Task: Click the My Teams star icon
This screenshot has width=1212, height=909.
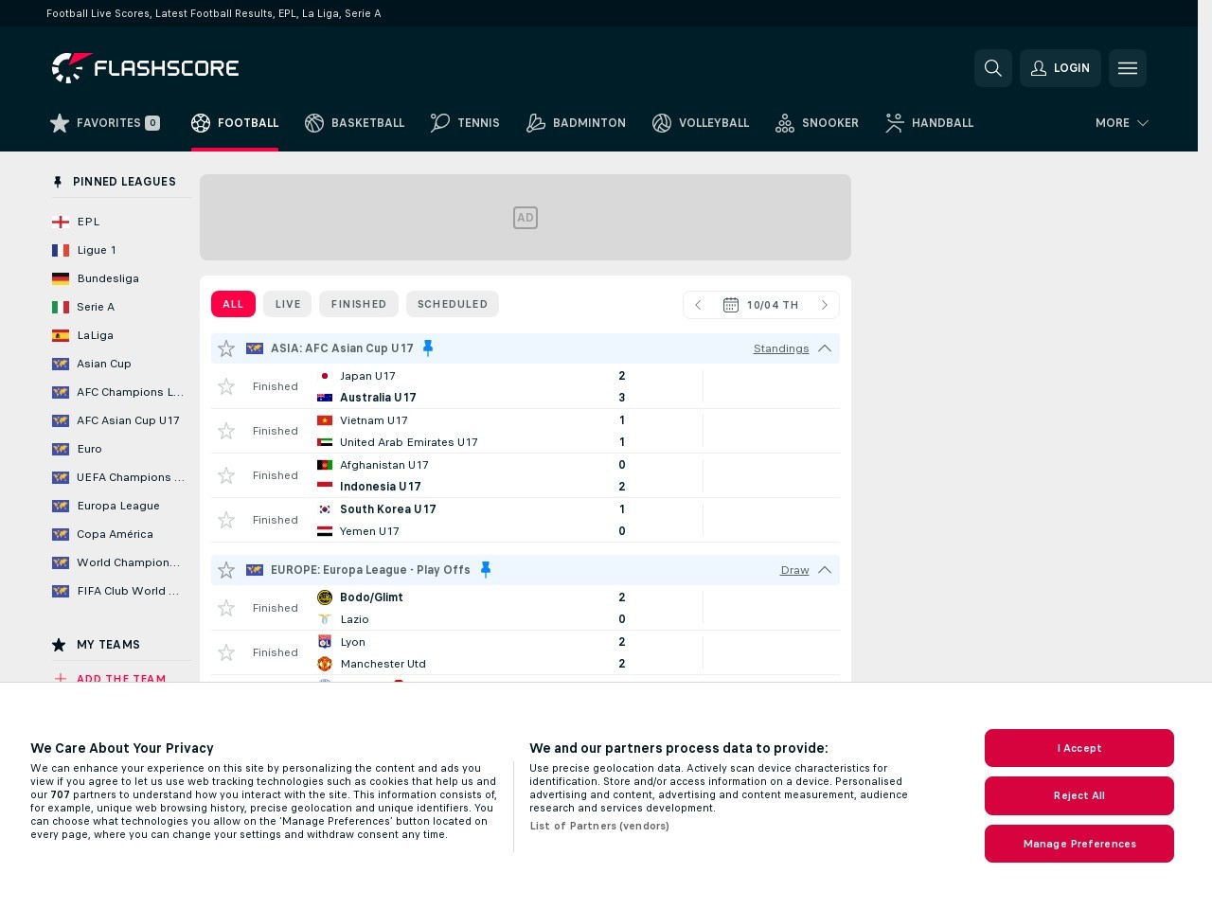Action: 59,645
